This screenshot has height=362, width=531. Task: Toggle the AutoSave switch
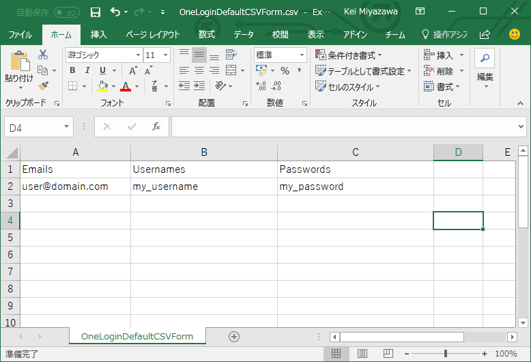(x=67, y=12)
